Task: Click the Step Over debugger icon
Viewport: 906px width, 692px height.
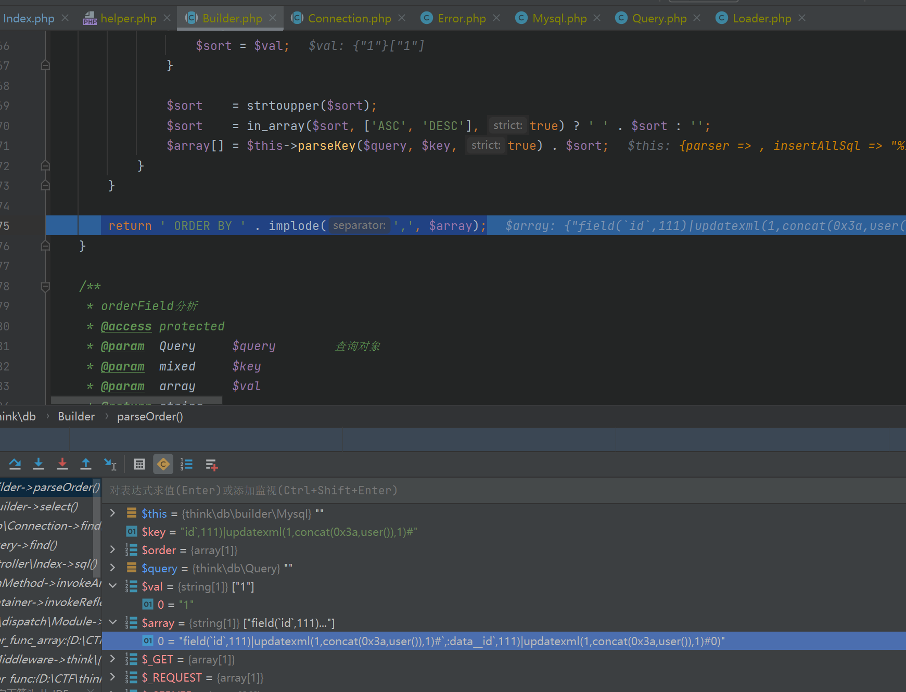Action: [x=15, y=464]
